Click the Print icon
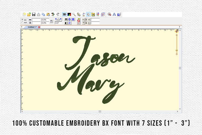 click(39, 14)
